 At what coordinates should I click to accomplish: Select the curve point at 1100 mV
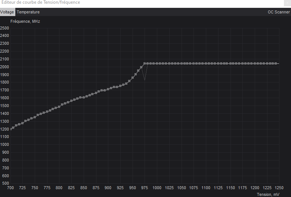(206, 63)
